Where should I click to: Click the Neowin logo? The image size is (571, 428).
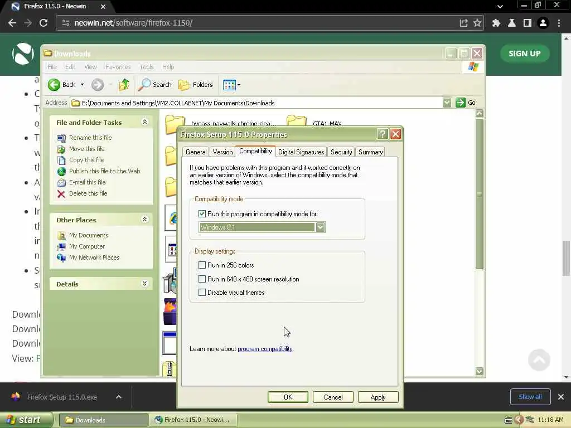pos(23,53)
